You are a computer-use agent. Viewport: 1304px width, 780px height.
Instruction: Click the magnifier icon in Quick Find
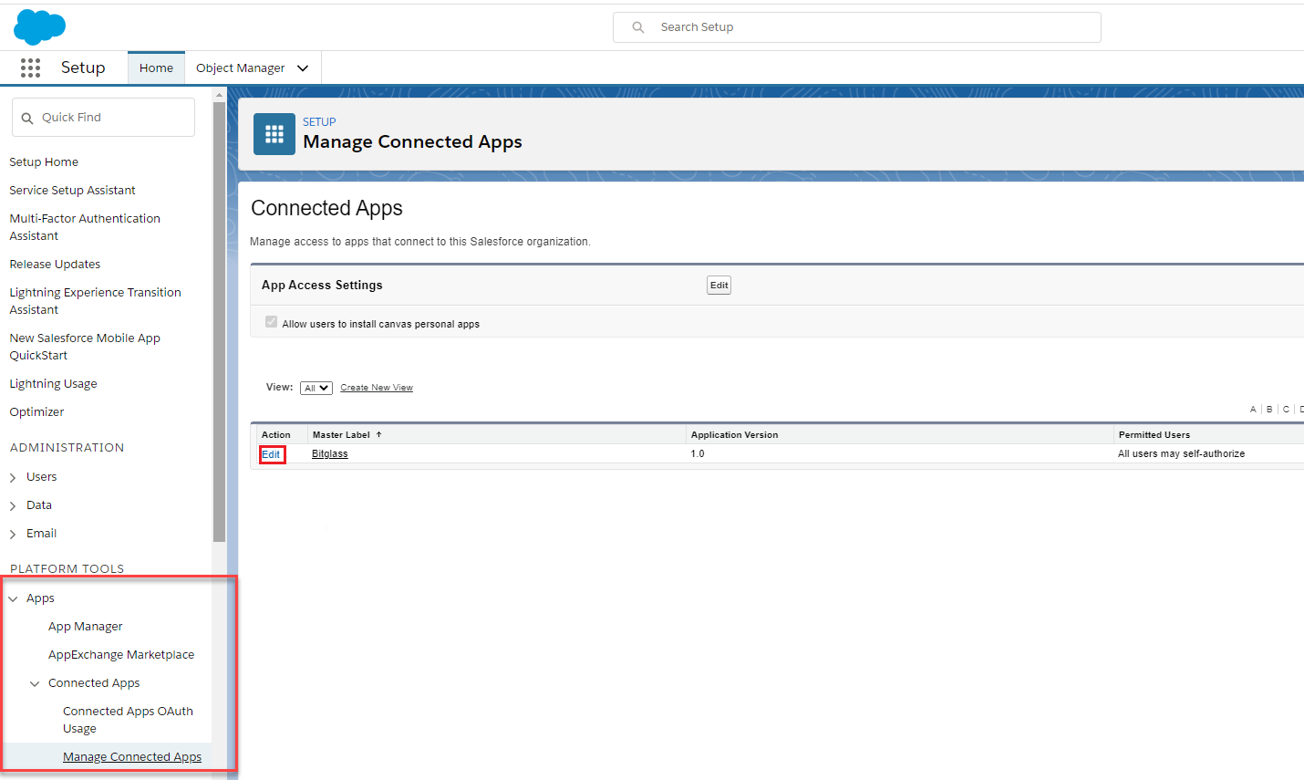(28, 117)
